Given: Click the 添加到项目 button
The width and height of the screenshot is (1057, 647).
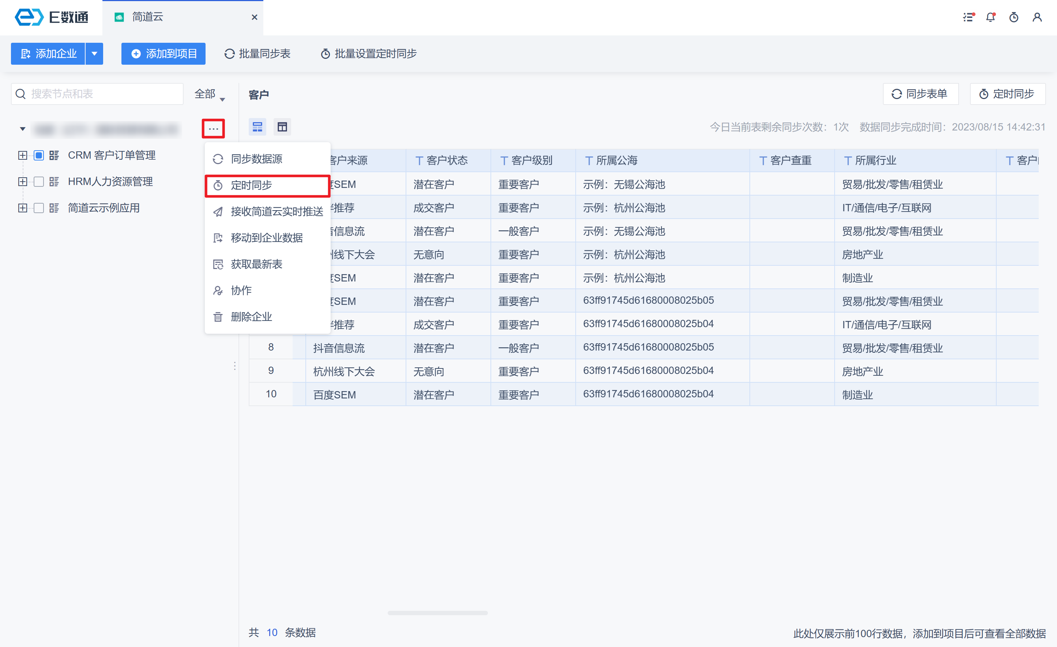Looking at the screenshot, I should [163, 54].
